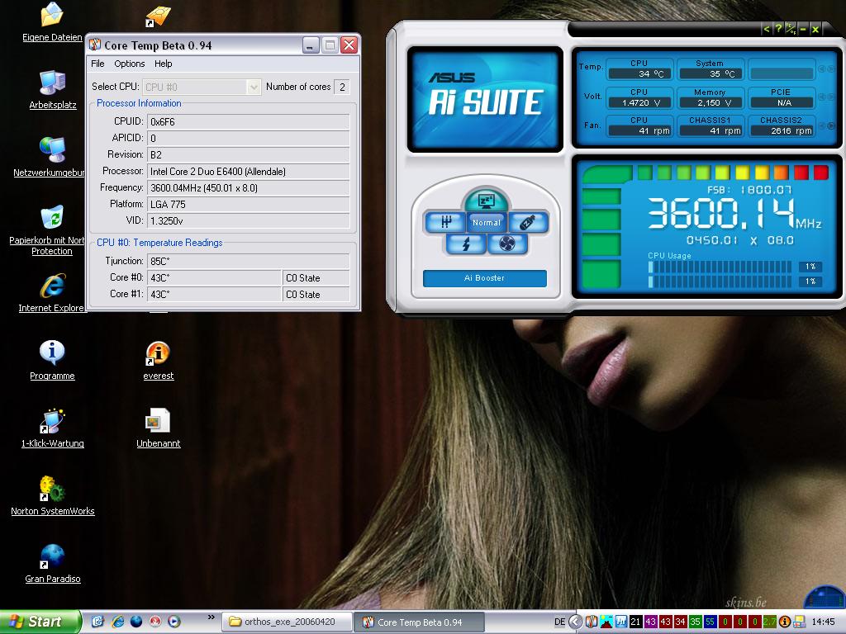Click the Core #0 temperature reading

[x=214, y=277]
